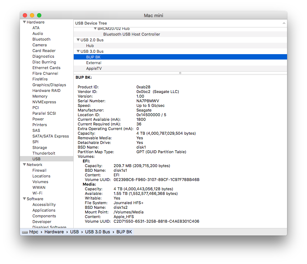Select Thunderbolt in the Hardware sidebar
The image size is (307, 264).
(x=44, y=153)
